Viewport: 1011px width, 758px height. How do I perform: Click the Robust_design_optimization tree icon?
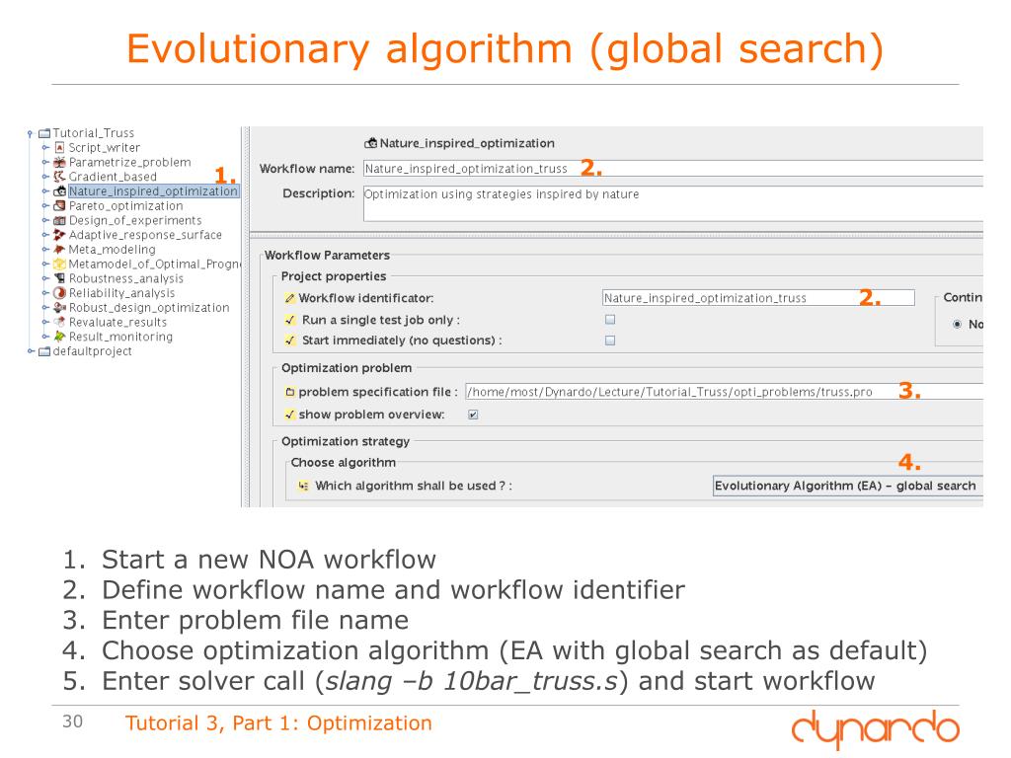[59, 308]
